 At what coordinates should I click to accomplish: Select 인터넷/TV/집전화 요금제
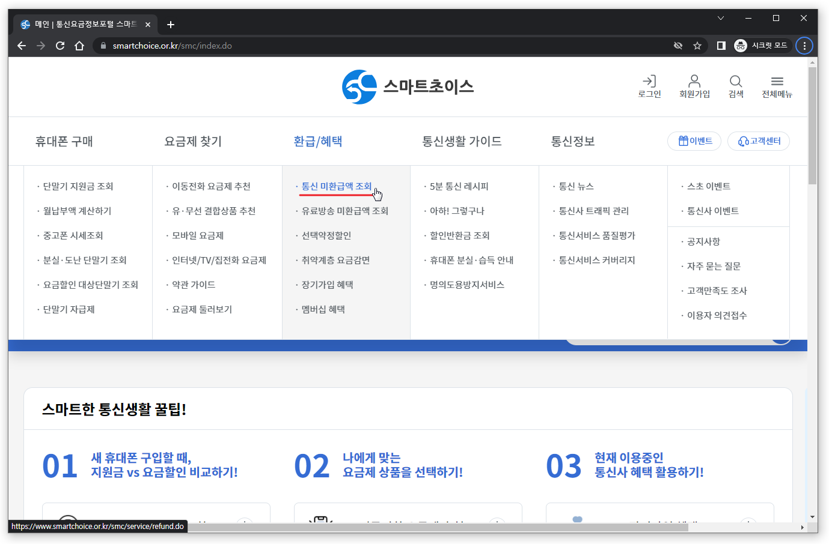point(219,260)
